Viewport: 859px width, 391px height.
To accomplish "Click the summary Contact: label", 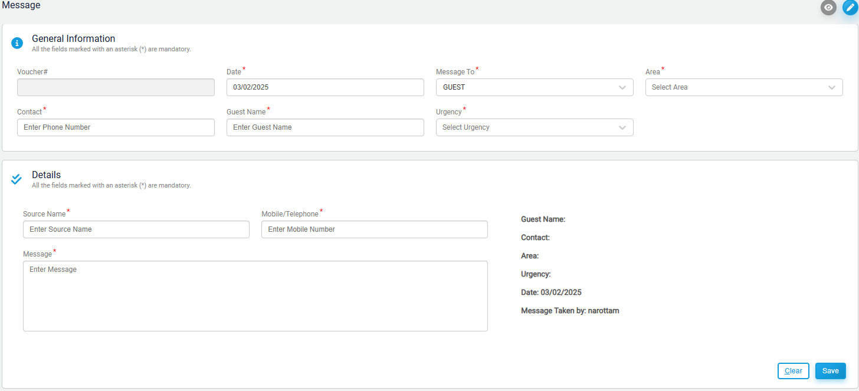I will 535,238.
